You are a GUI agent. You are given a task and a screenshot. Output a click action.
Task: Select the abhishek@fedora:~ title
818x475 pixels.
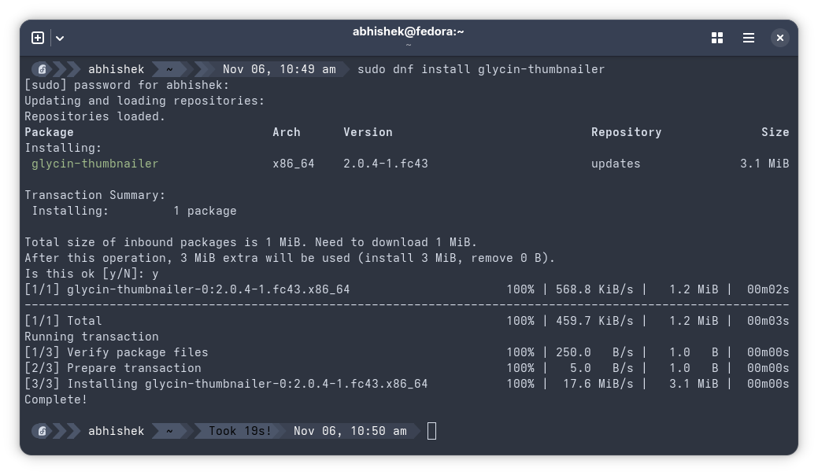point(409,31)
